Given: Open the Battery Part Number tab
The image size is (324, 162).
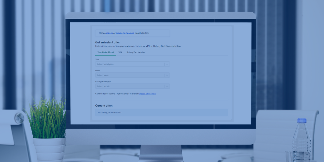Looking at the screenshot, I should click(136, 52).
